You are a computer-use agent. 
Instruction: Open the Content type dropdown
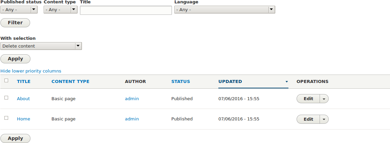pos(61,10)
